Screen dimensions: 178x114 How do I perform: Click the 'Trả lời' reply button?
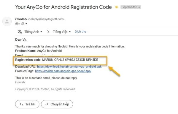pyautogui.click(x=27, y=104)
